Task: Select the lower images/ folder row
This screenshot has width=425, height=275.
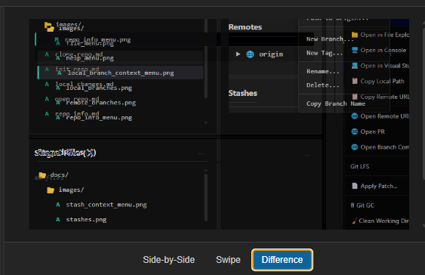Action: tap(71, 190)
